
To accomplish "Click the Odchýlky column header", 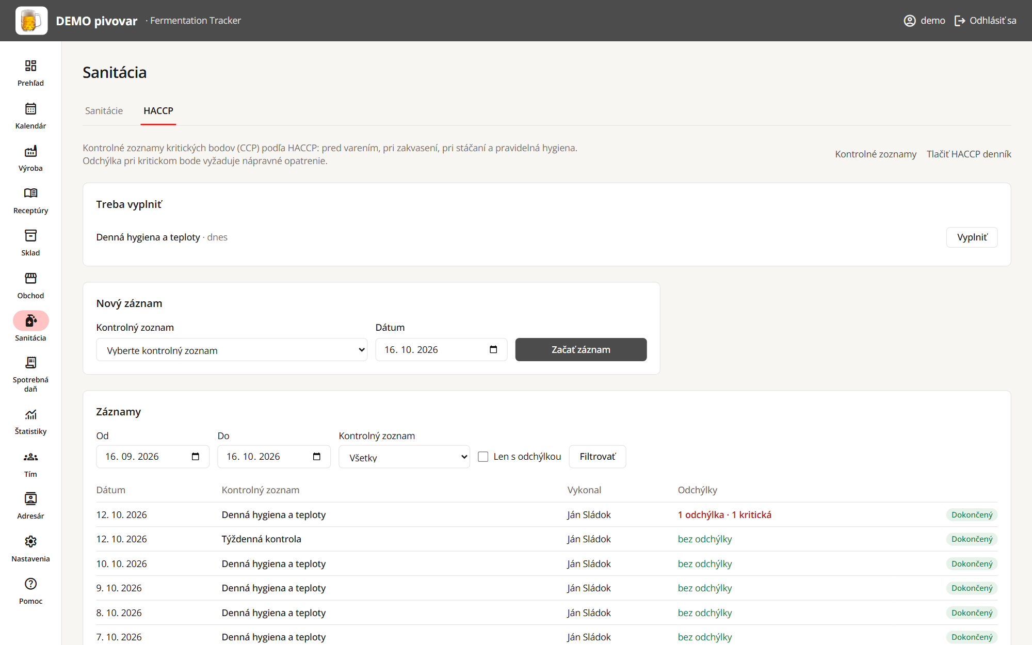I will (x=697, y=490).
